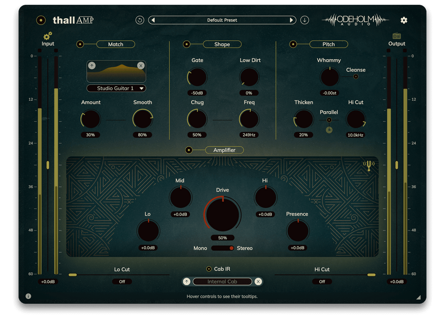Select the Default Preset name bar

pos(222,20)
